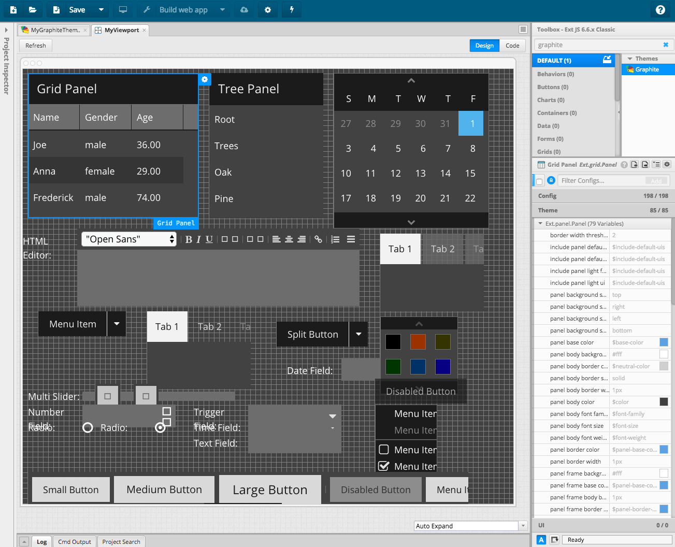Screen dimensions: 675x547
Task: Open project settings gear icon in top toolbar
Action: coord(268,10)
